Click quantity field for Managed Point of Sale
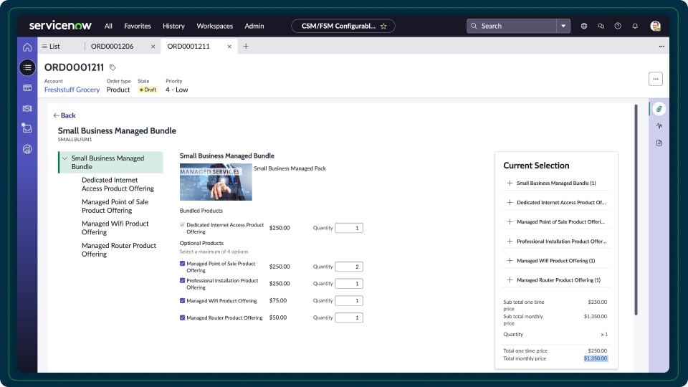The image size is (688, 387). click(348, 267)
